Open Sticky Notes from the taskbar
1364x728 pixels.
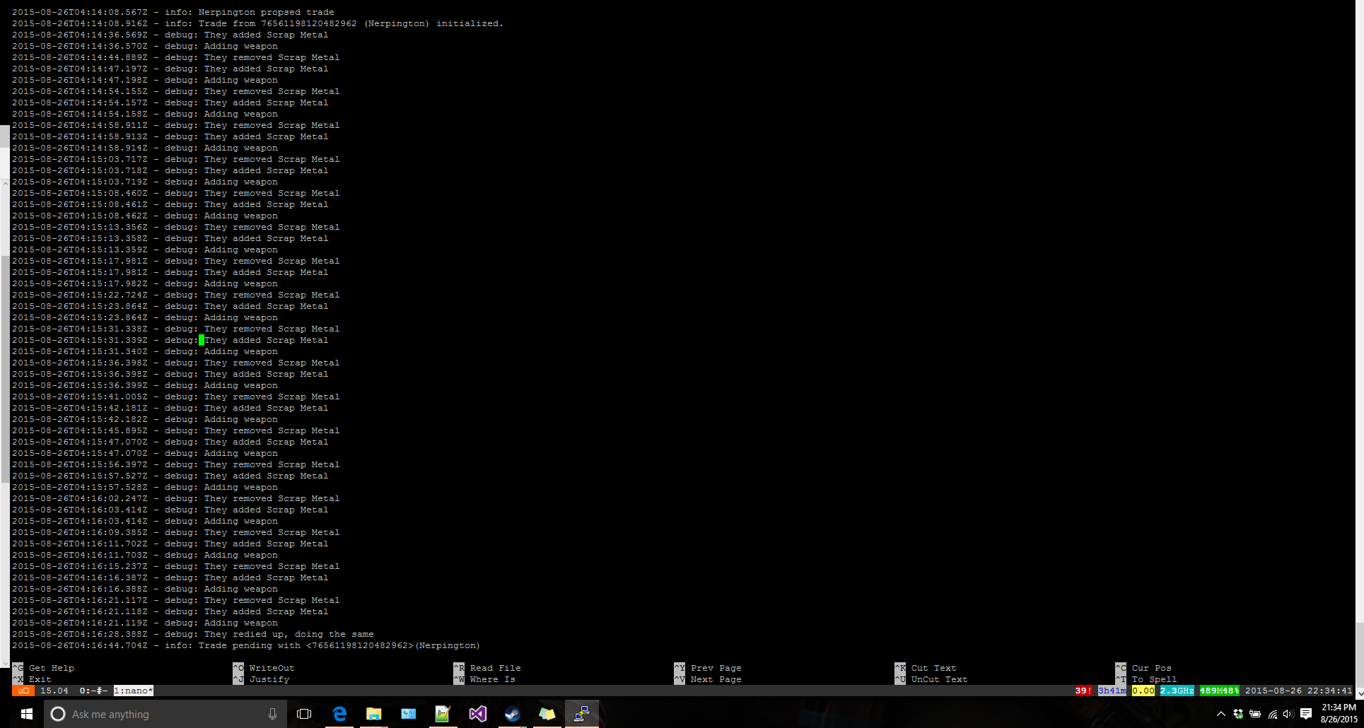click(x=547, y=714)
